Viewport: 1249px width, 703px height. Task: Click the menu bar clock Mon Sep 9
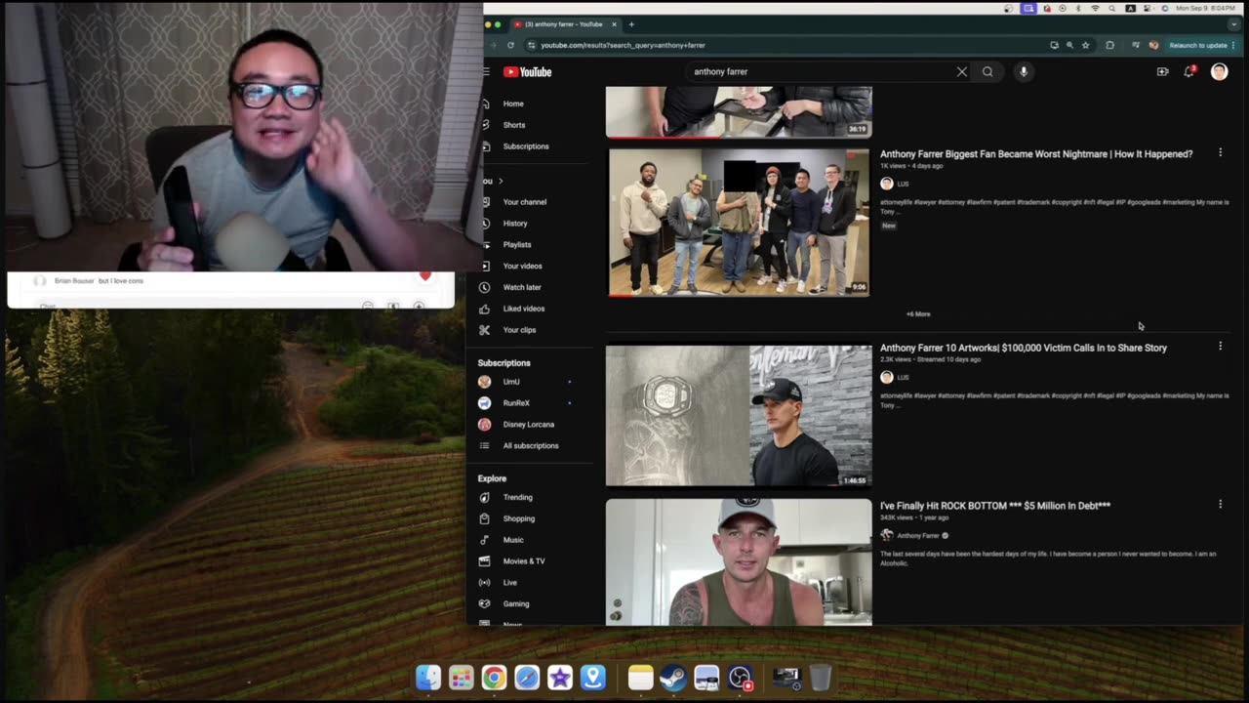click(1206, 8)
